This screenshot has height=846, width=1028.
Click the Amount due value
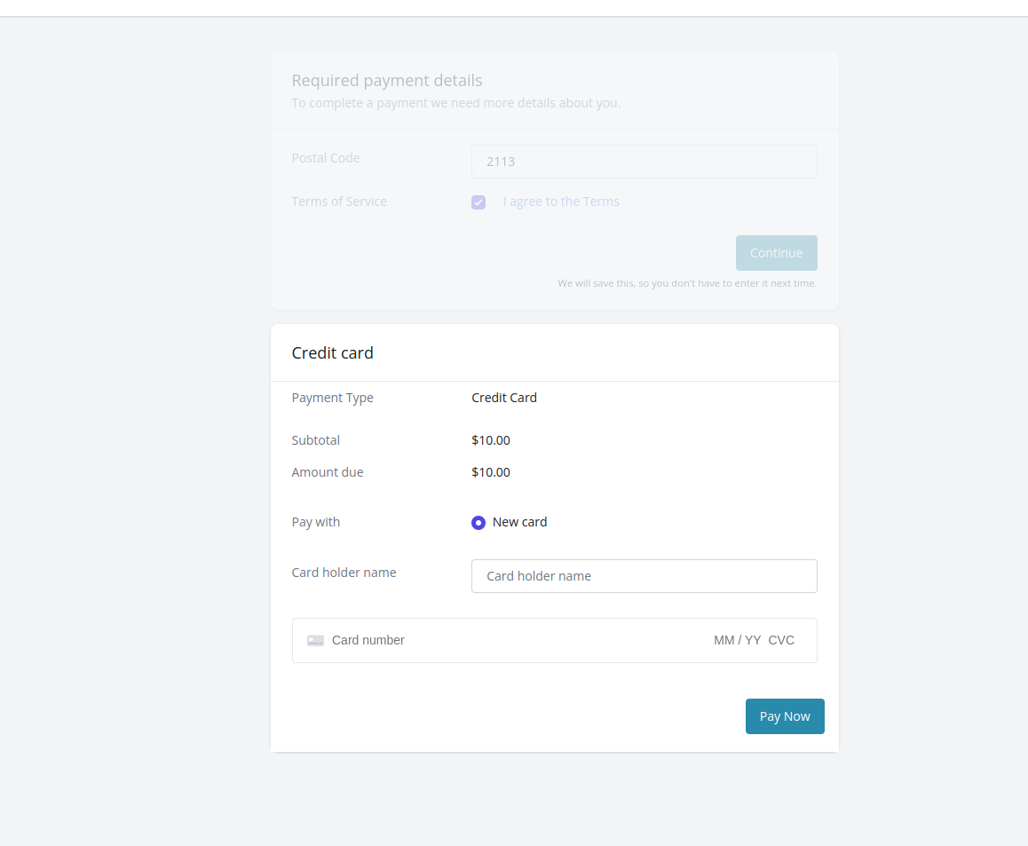[491, 471]
